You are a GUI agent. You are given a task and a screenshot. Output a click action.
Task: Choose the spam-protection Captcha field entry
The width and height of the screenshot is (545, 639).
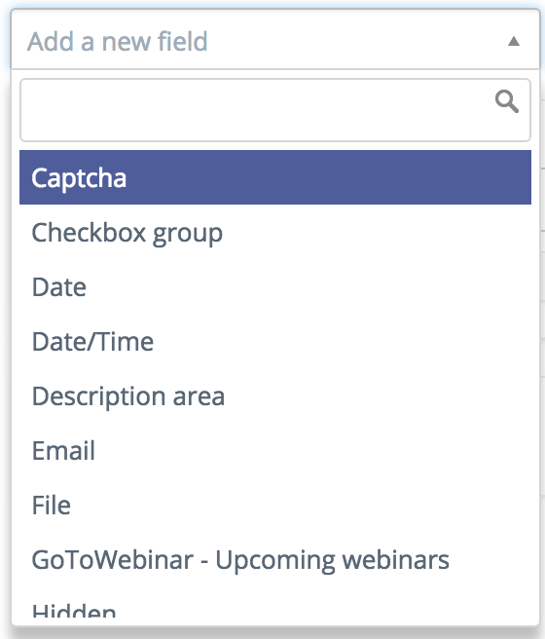275,177
